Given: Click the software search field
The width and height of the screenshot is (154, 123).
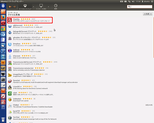Looking at the screenshot, I should click(140, 7).
